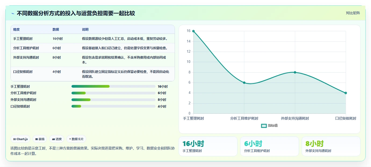The width and height of the screenshot is (371, 167).
Task: Open the 16小时 手工整理耗时 data card
Action: pos(208,146)
